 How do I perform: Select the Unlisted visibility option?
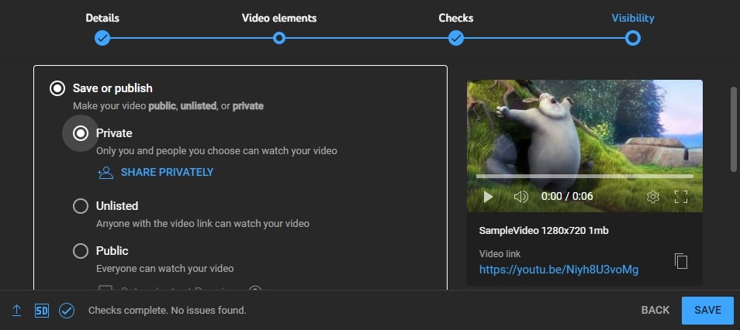point(81,206)
